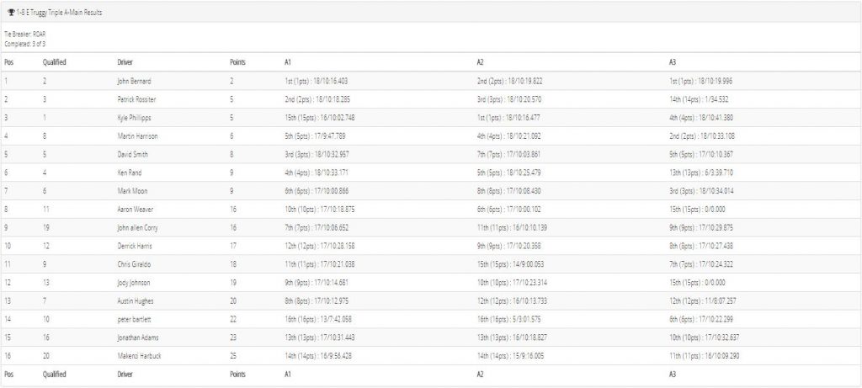
Task: Click the trophy icon in results header
Action: tap(11, 12)
